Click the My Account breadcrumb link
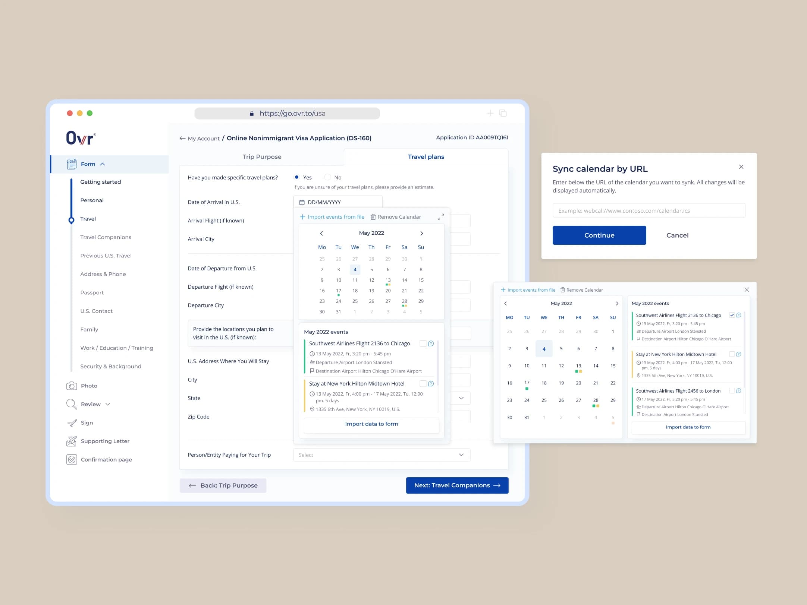This screenshot has width=807, height=605. point(204,139)
